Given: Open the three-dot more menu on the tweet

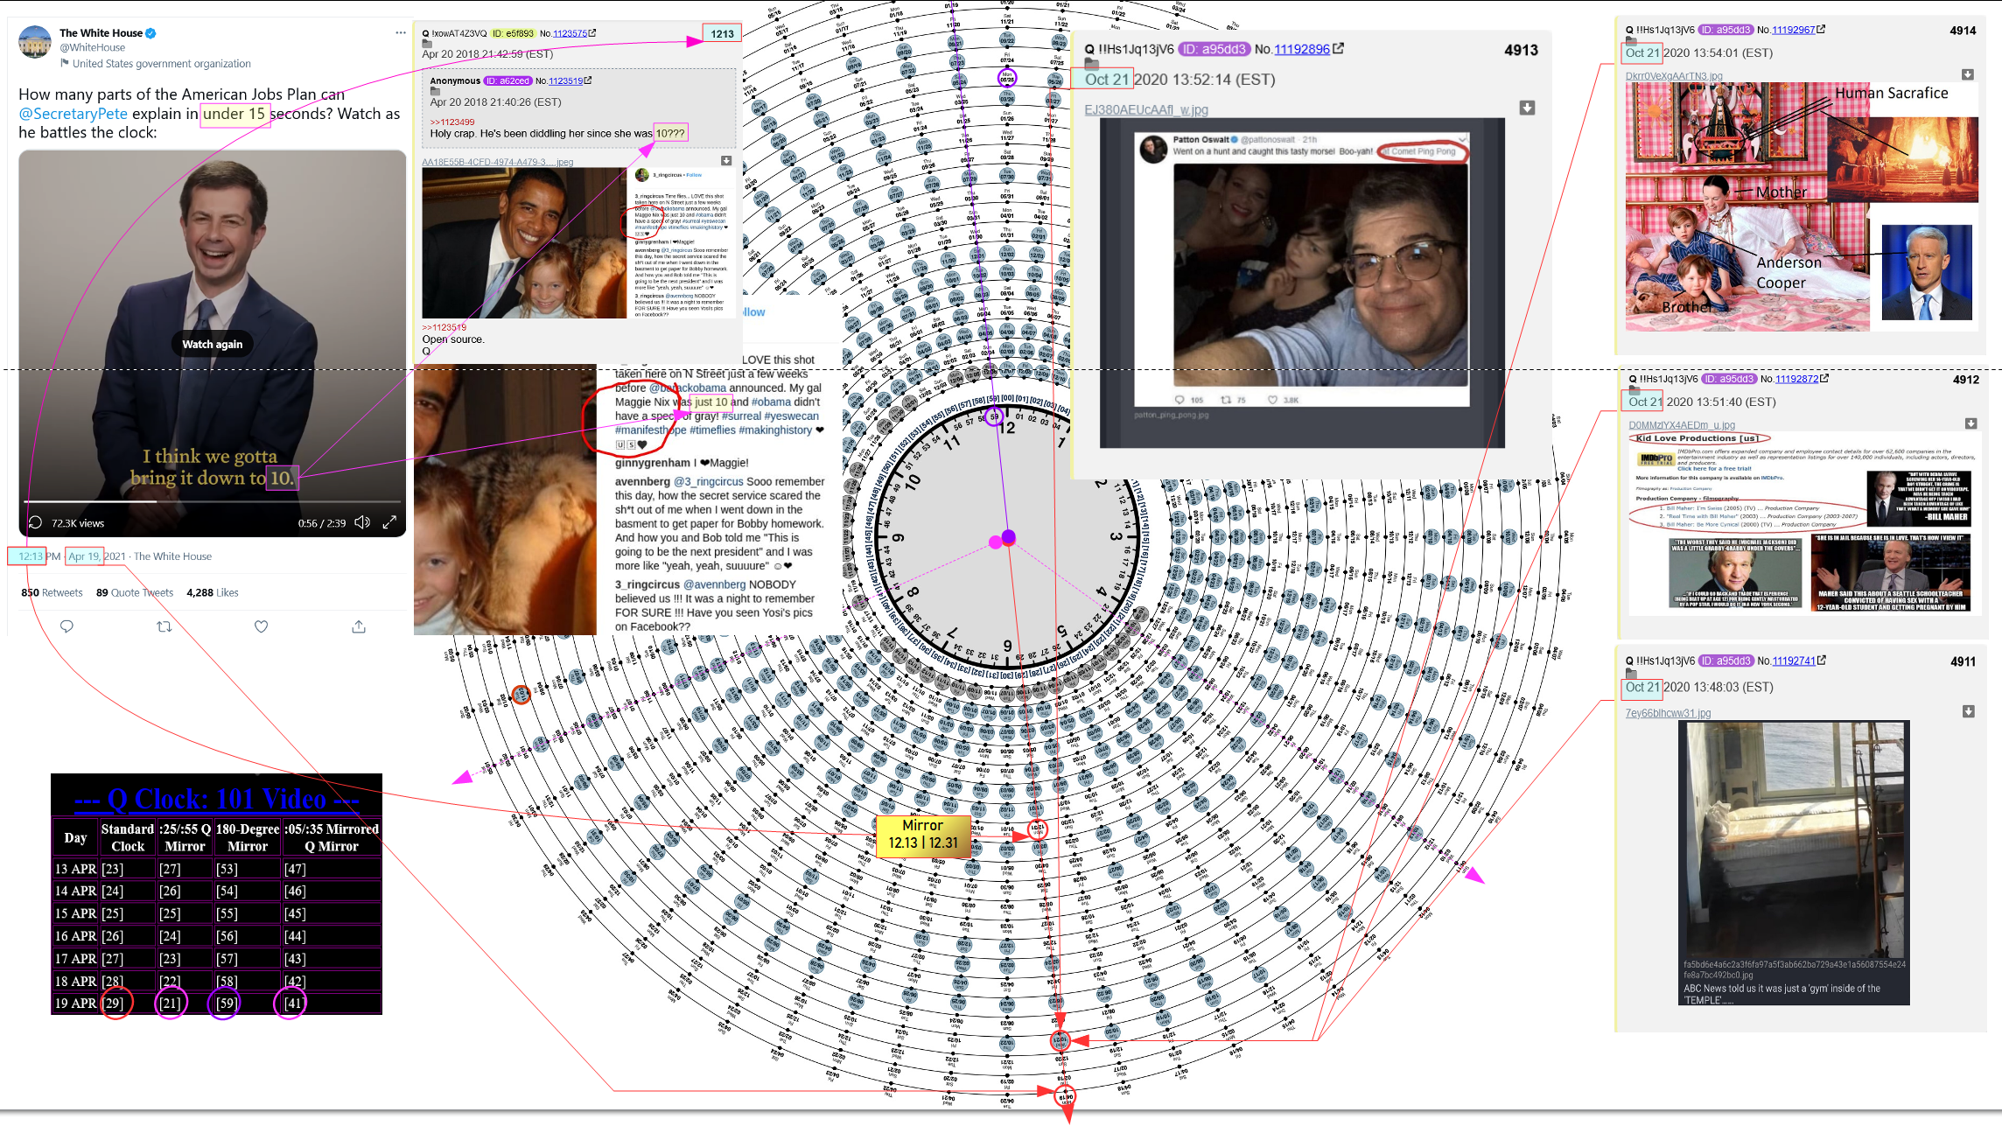Looking at the screenshot, I should (x=401, y=33).
